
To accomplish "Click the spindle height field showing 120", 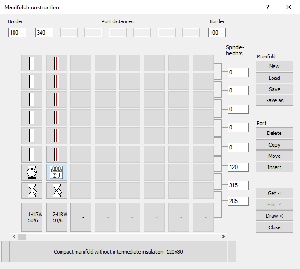I will pyautogui.click(x=238, y=167).
